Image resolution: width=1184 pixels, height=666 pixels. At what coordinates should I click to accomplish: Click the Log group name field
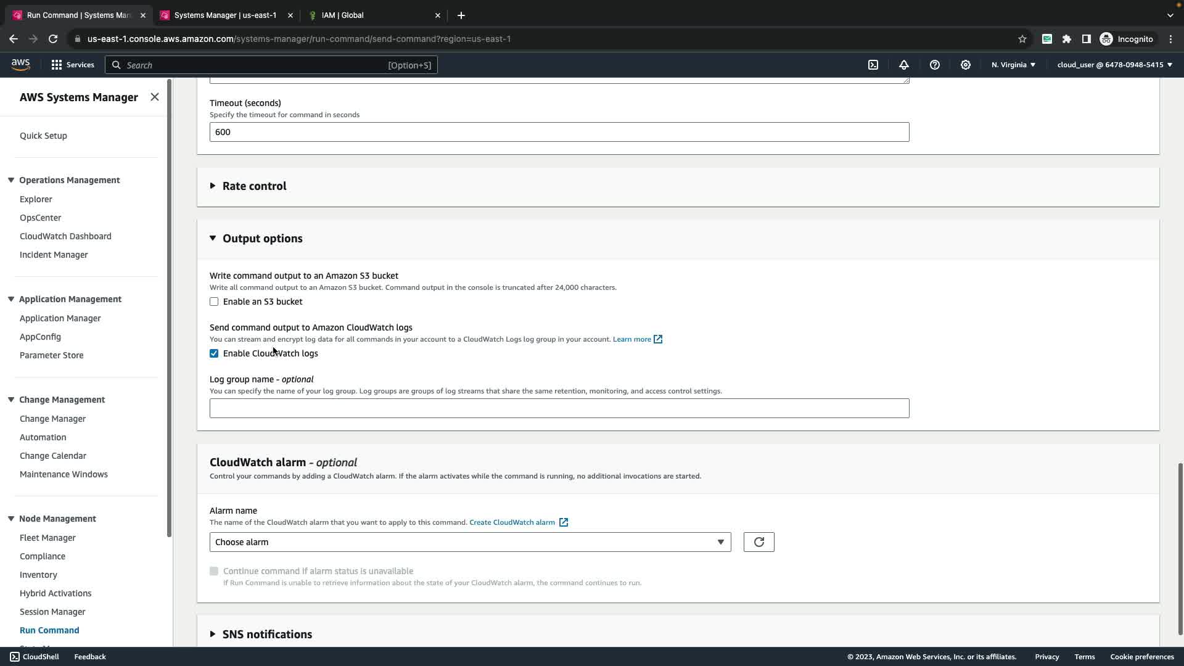pyautogui.click(x=559, y=408)
